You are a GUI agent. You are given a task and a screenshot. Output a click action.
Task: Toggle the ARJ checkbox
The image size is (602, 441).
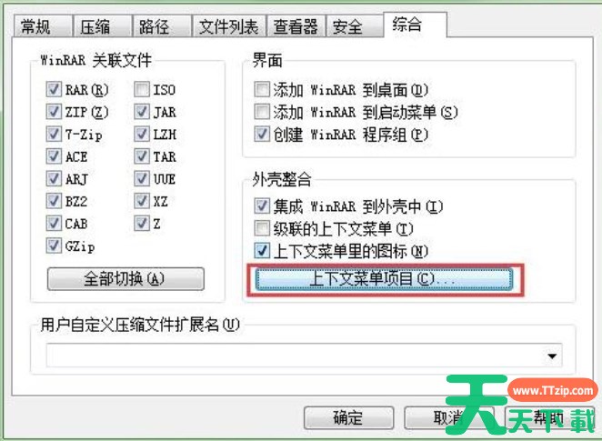[x=54, y=178]
